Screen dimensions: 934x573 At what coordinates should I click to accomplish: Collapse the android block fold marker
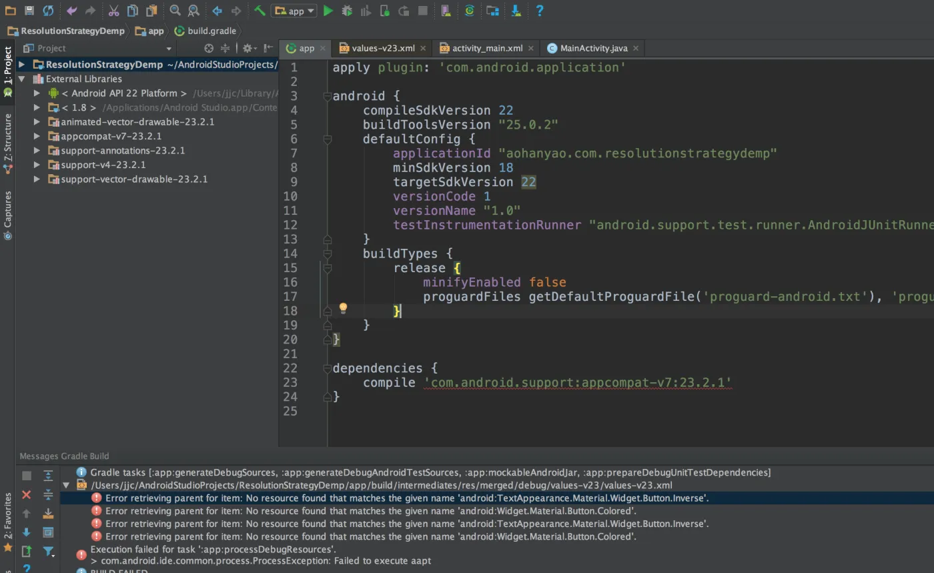[327, 96]
